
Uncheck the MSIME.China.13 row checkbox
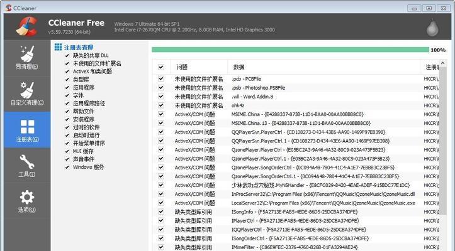point(161,123)
